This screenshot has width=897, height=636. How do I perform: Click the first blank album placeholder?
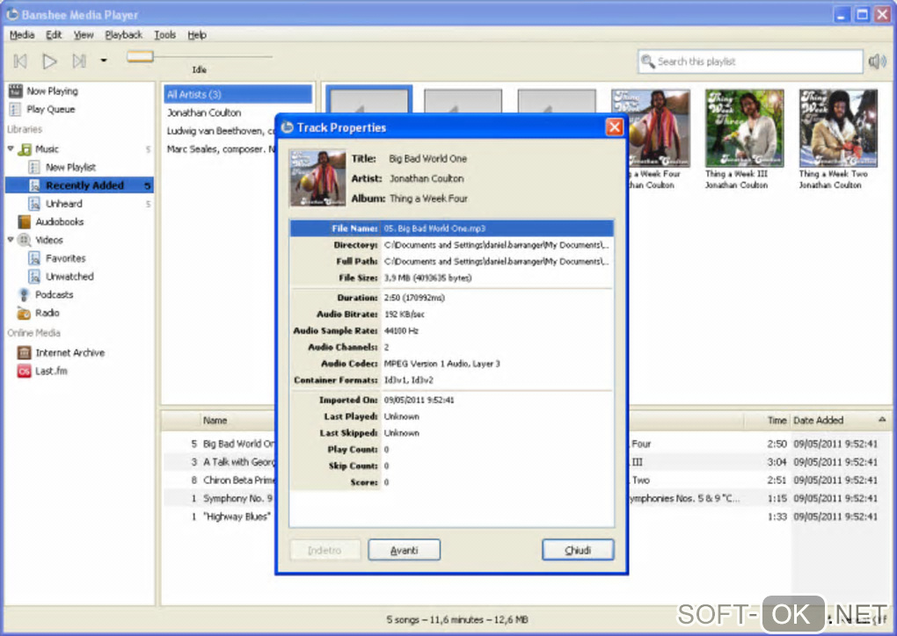point(369,99)
